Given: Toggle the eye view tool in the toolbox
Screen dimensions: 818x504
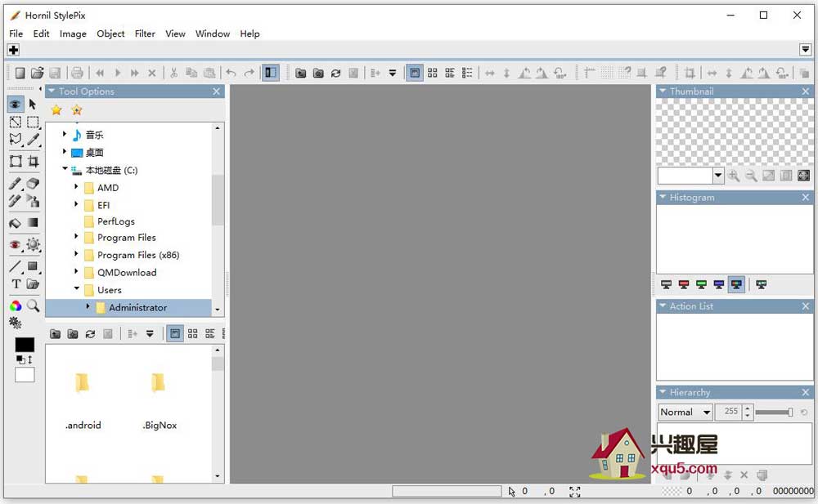Looking at the screenshot, I should click(15, 105).
